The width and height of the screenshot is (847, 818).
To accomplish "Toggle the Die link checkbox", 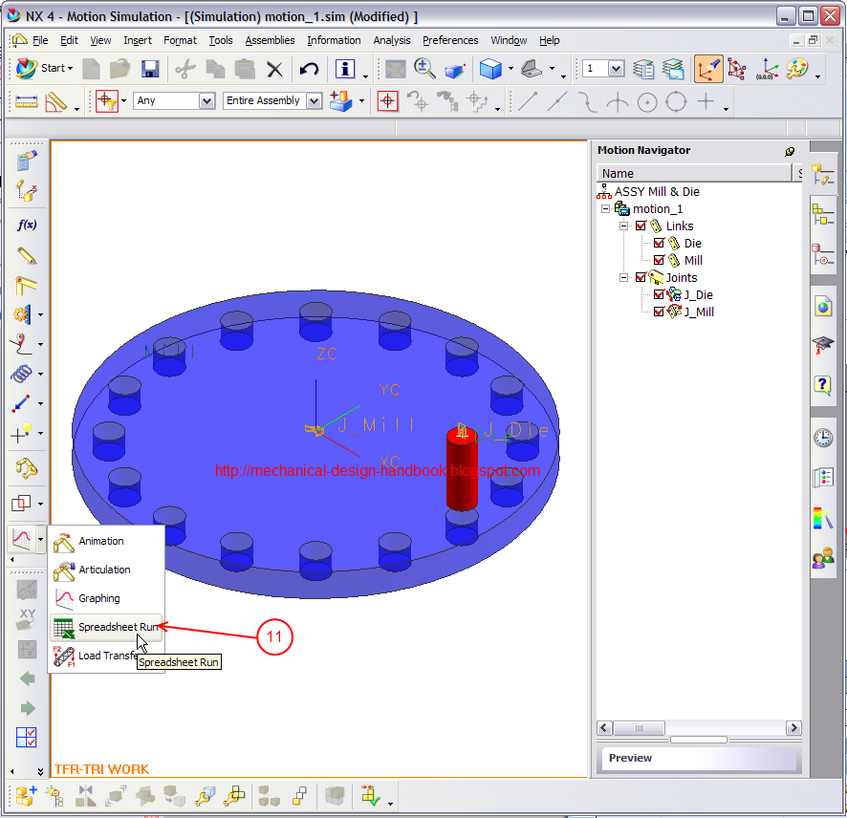I will [x=659, y=243].
